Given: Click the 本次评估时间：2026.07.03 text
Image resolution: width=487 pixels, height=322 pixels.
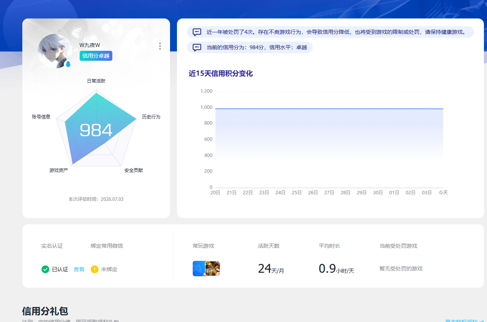Looking at the screenshot, I should [96, 199].
